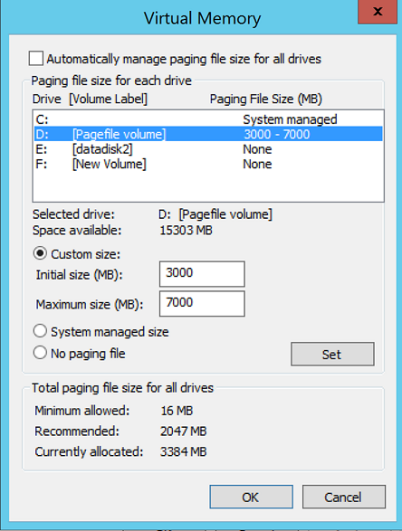Click the Currently allocated 3384 MB value
Screen dimensions: 402x531
pyautogui.click(x=184, y=451)
